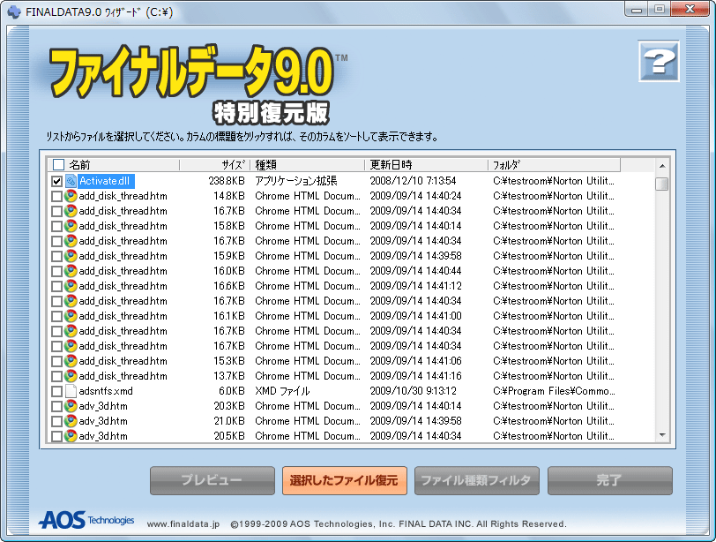
Task: Click the date 2009/09/14 14:41:16
Action: coord(415,376)
